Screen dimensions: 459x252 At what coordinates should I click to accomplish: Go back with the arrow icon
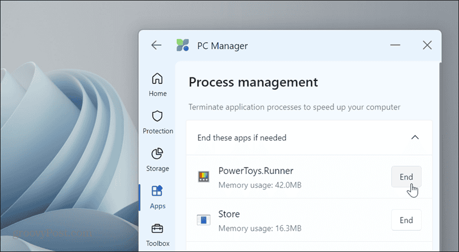click(156, 45)
